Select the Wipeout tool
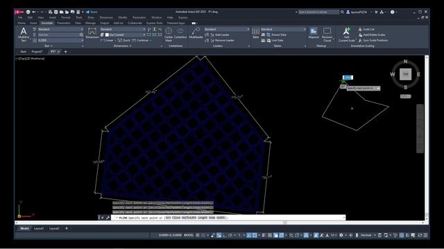Viewport: 444px width, 249px height. pyautogui.click(x=314, y=33)
